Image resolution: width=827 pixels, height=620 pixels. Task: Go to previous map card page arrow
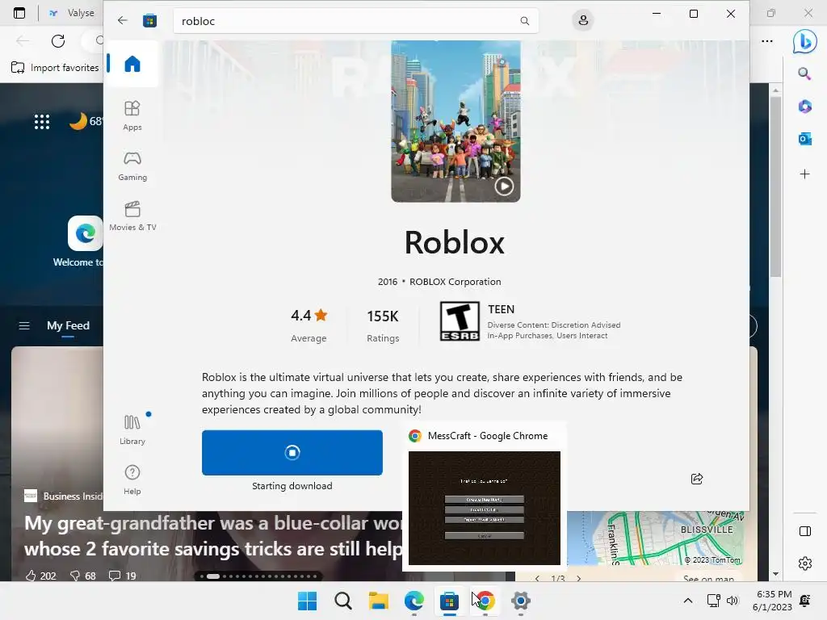point(537,578)
